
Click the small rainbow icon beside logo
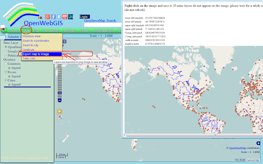click(x=40, y=18)
